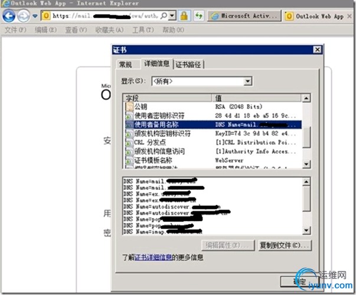This screenshot has height=295, width=356.
Task: Open recent pages dropdown next to Forward
Action: click(35, 16)
